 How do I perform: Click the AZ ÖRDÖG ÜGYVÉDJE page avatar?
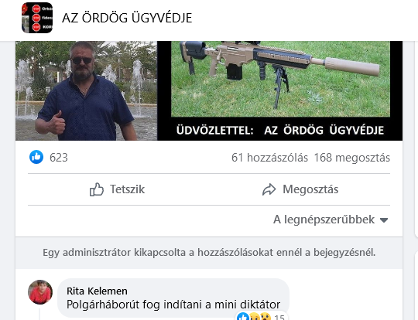(x=37, y=18)
